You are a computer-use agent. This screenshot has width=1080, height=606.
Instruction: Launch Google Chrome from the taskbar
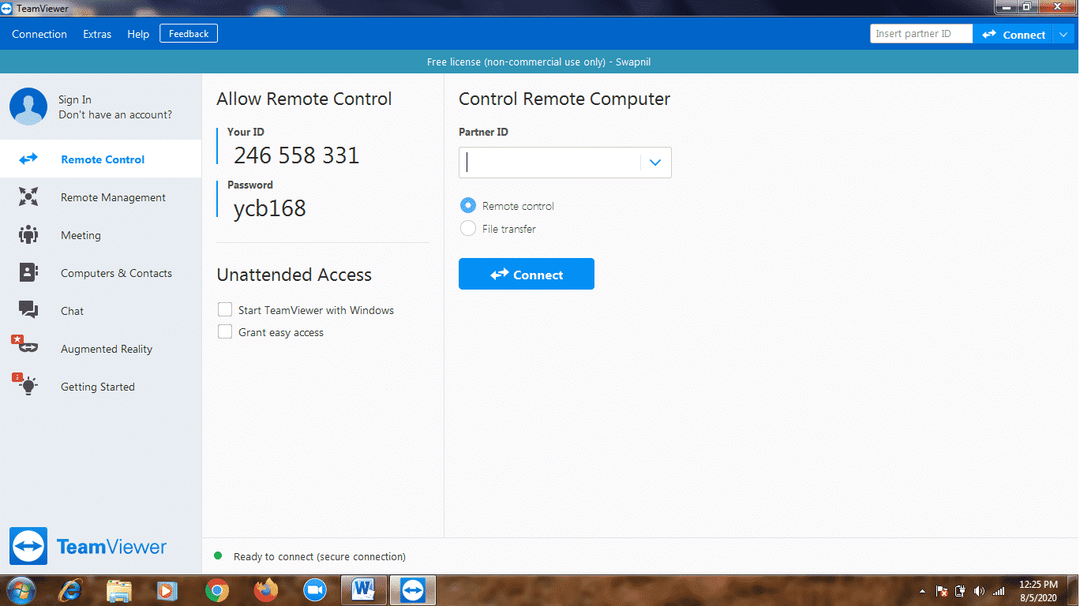pyautogui.click(x=217, y=590)
